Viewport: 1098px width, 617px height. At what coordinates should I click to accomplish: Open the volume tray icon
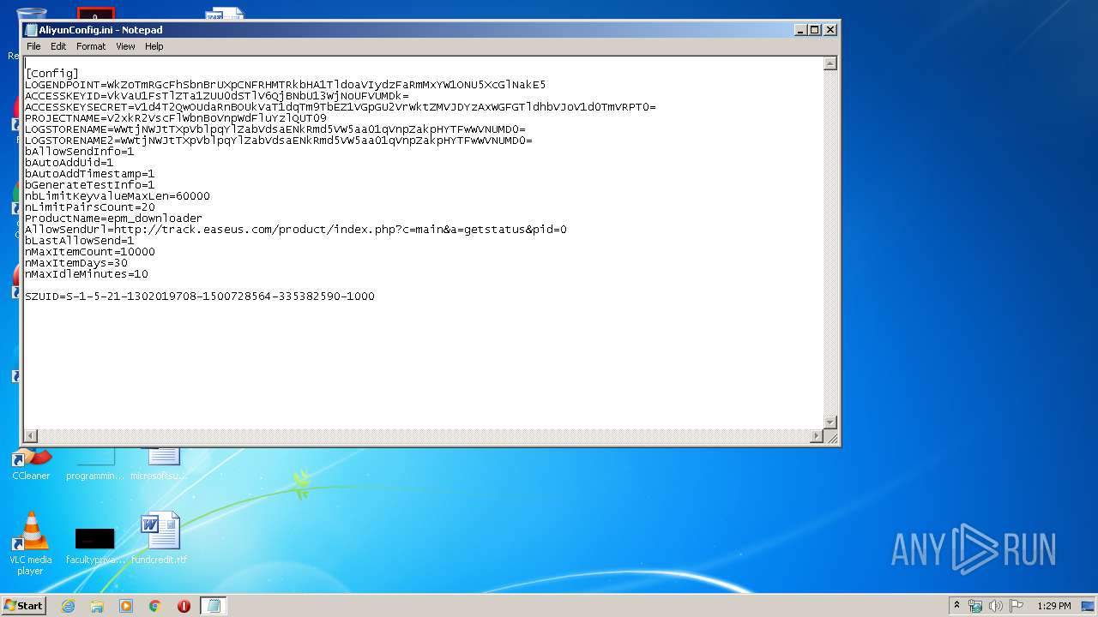(x=996, y=606)
